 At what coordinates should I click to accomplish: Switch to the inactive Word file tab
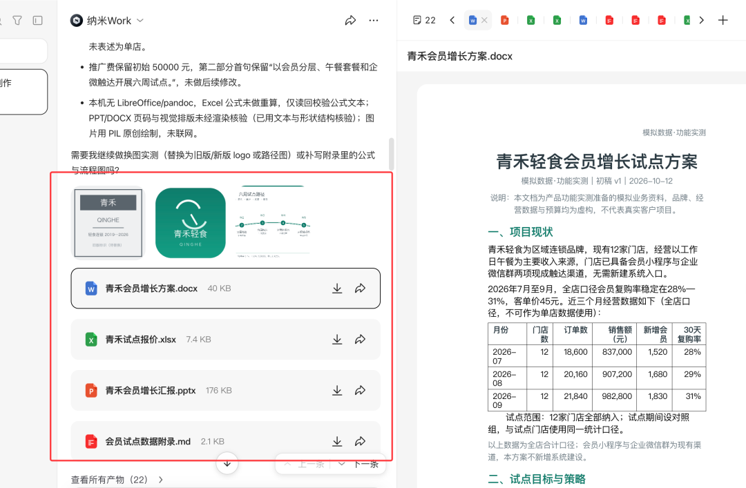coord(583,20)
